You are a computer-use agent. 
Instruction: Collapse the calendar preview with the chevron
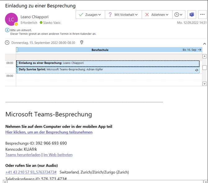coord(204,44)
